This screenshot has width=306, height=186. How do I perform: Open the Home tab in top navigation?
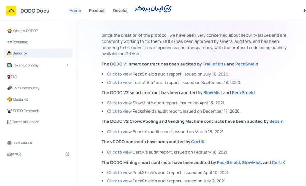click(x=75, y=11)
